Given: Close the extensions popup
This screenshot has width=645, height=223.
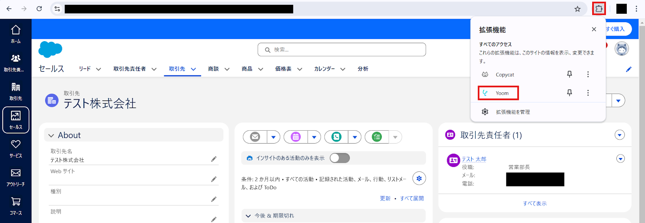Looking at the screenshot, I should click(x=594, y=29).
